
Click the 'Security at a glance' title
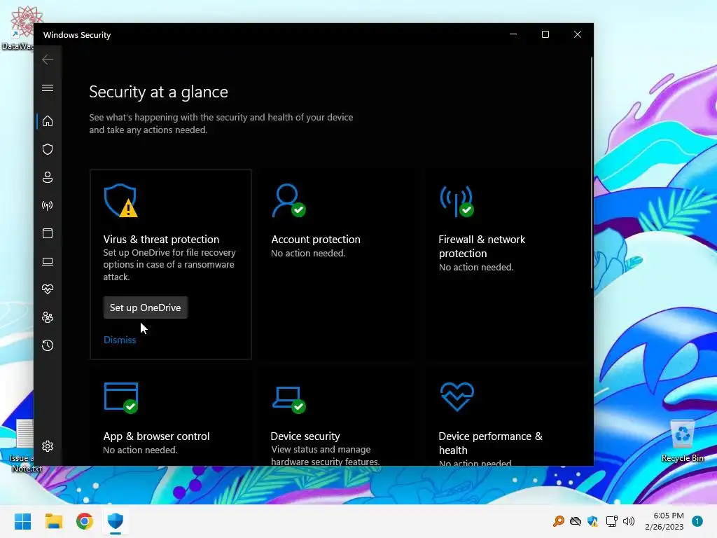(159, 92)
